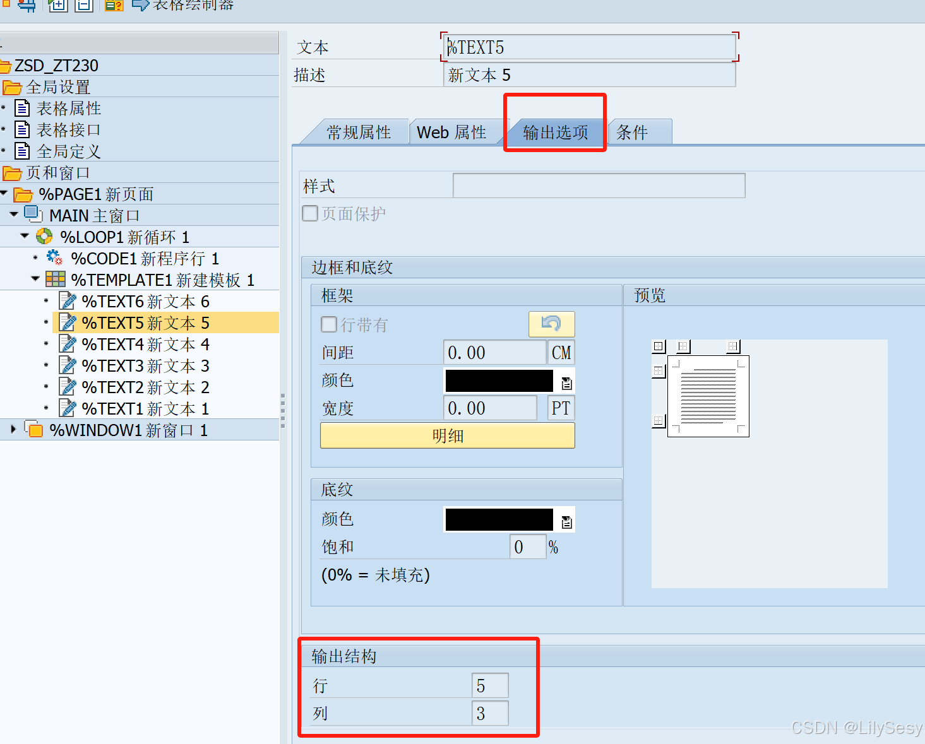The image size is (925, 744).
Task: Select the gear icon of %CODE1 新程序行
Action: tap(54, 258)
